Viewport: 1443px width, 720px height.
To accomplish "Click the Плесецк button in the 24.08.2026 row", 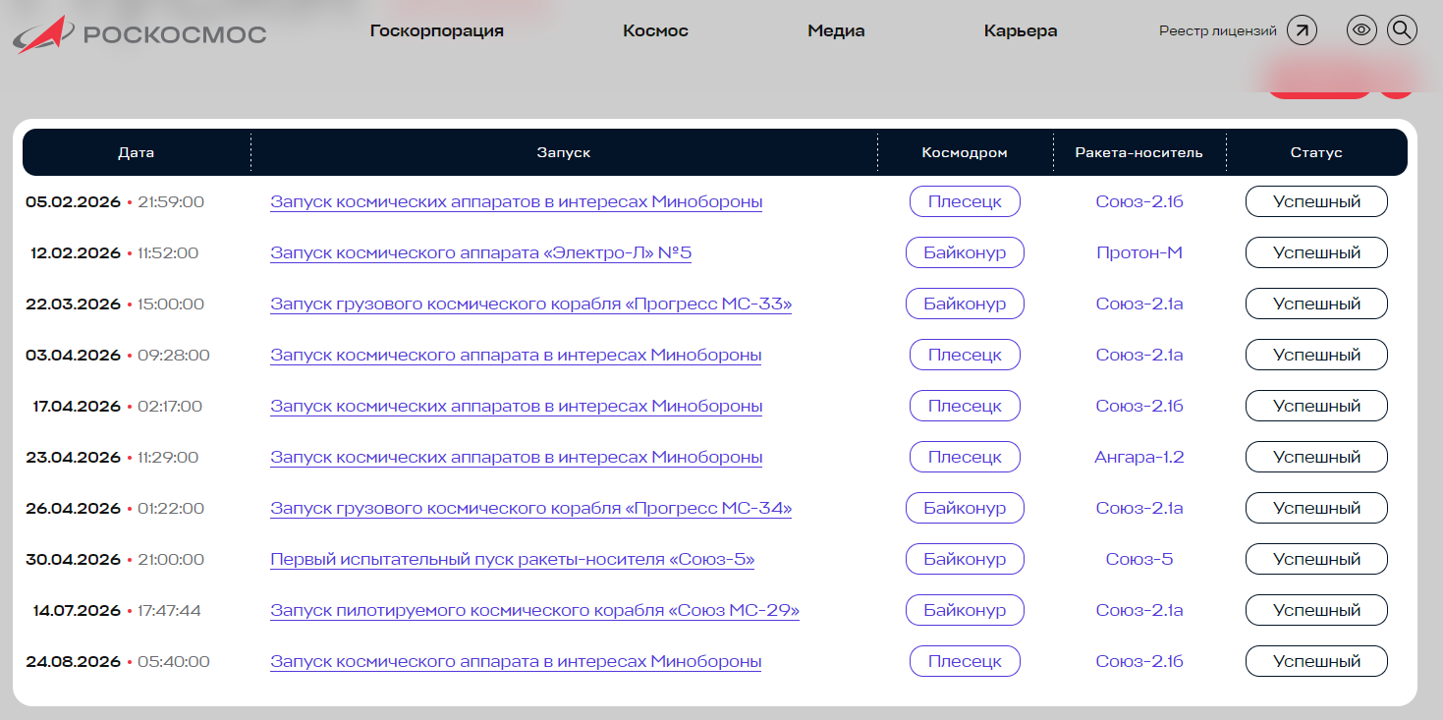I will [x=965, y=661].
